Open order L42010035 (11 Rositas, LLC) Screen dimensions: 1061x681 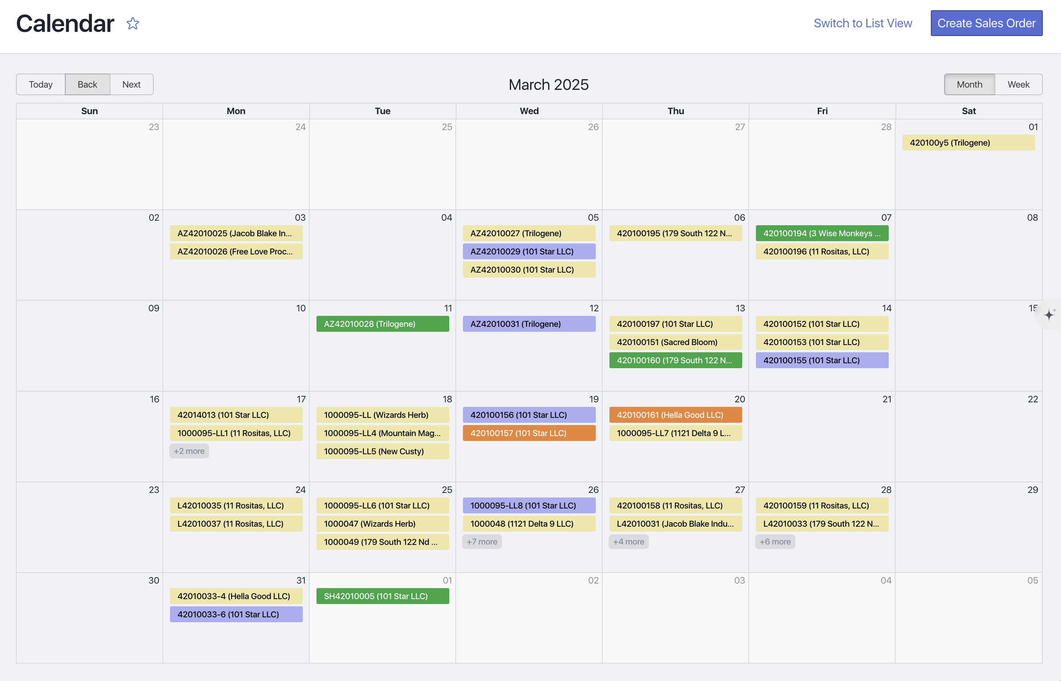pyautogui.click(x=236, y=505)
